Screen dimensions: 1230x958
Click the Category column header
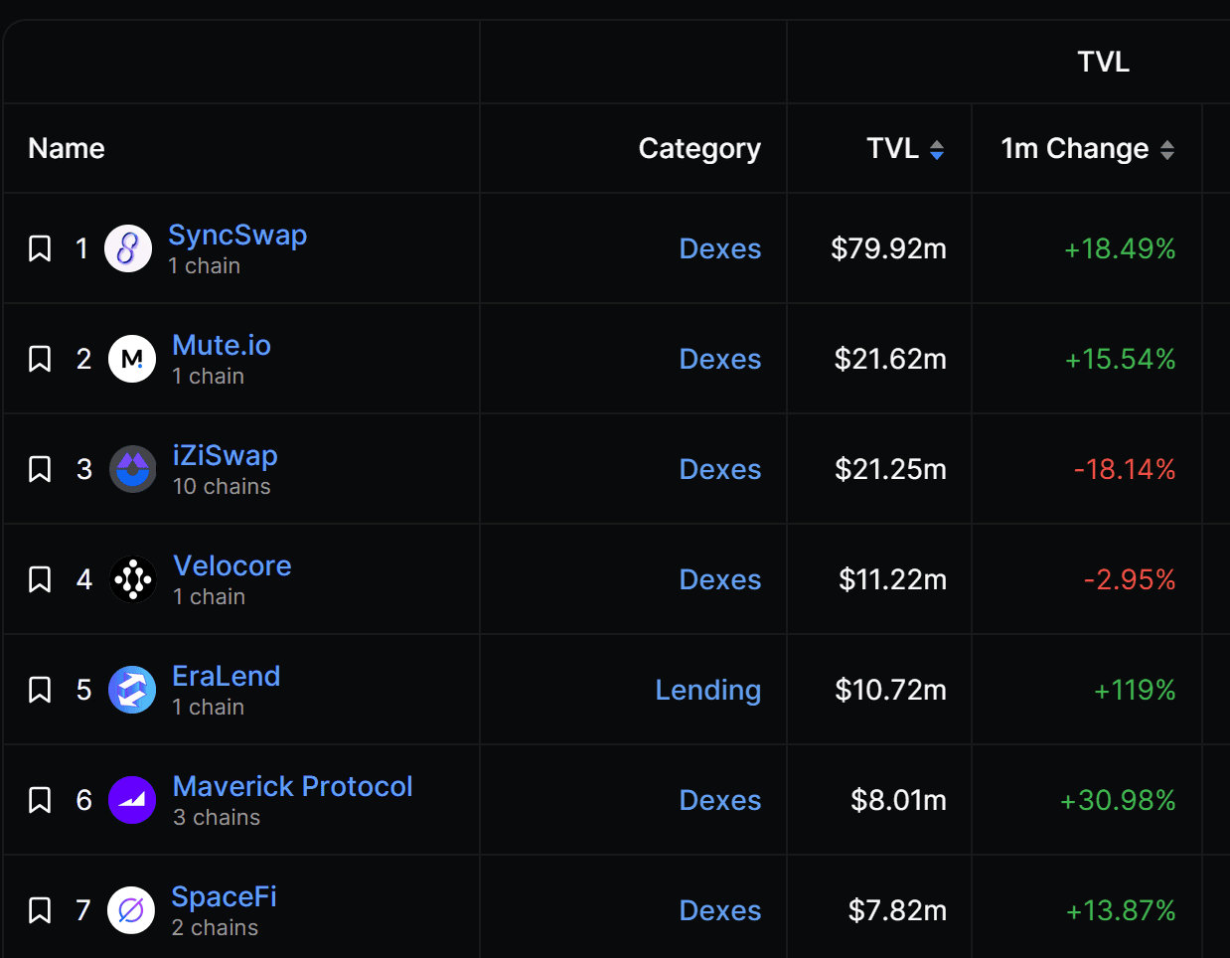click(x=699, y=148)
